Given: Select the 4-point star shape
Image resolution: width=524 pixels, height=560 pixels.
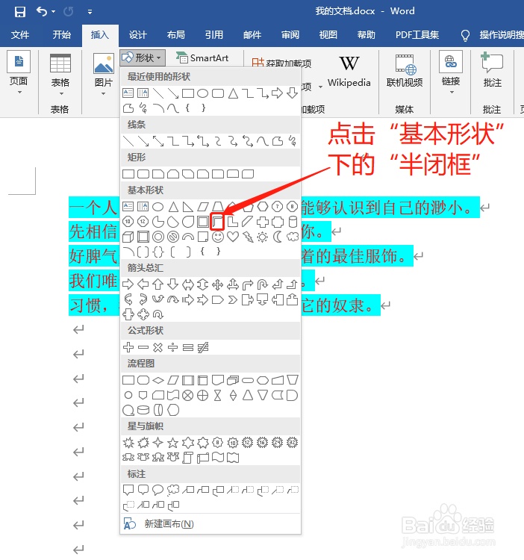Looking at the screenshot, I should [x=157, y=443].
